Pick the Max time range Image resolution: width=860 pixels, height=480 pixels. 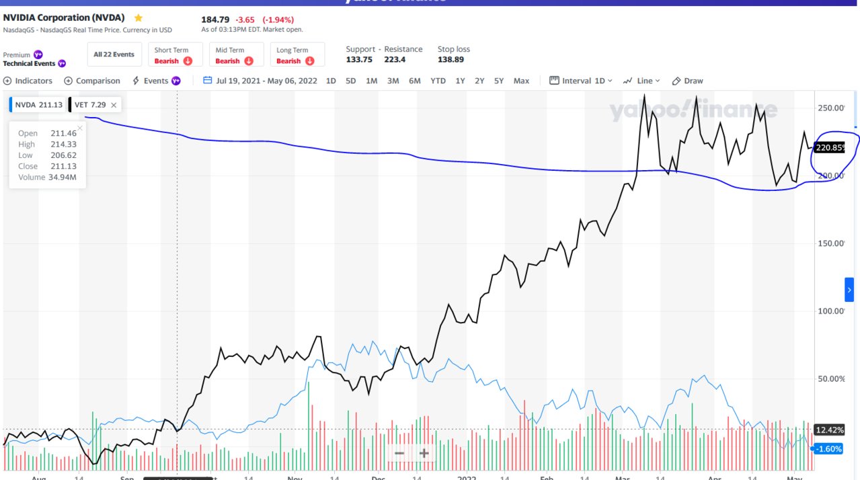pos(521,81)
